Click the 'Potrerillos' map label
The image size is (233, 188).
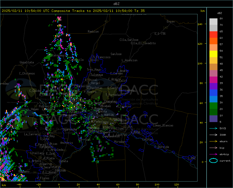[47, 106]
